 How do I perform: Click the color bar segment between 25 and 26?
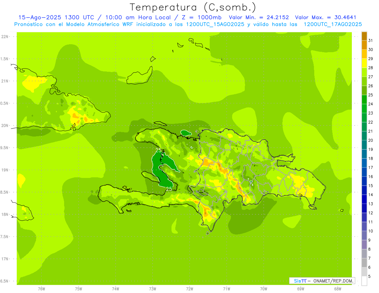point(364,90)
